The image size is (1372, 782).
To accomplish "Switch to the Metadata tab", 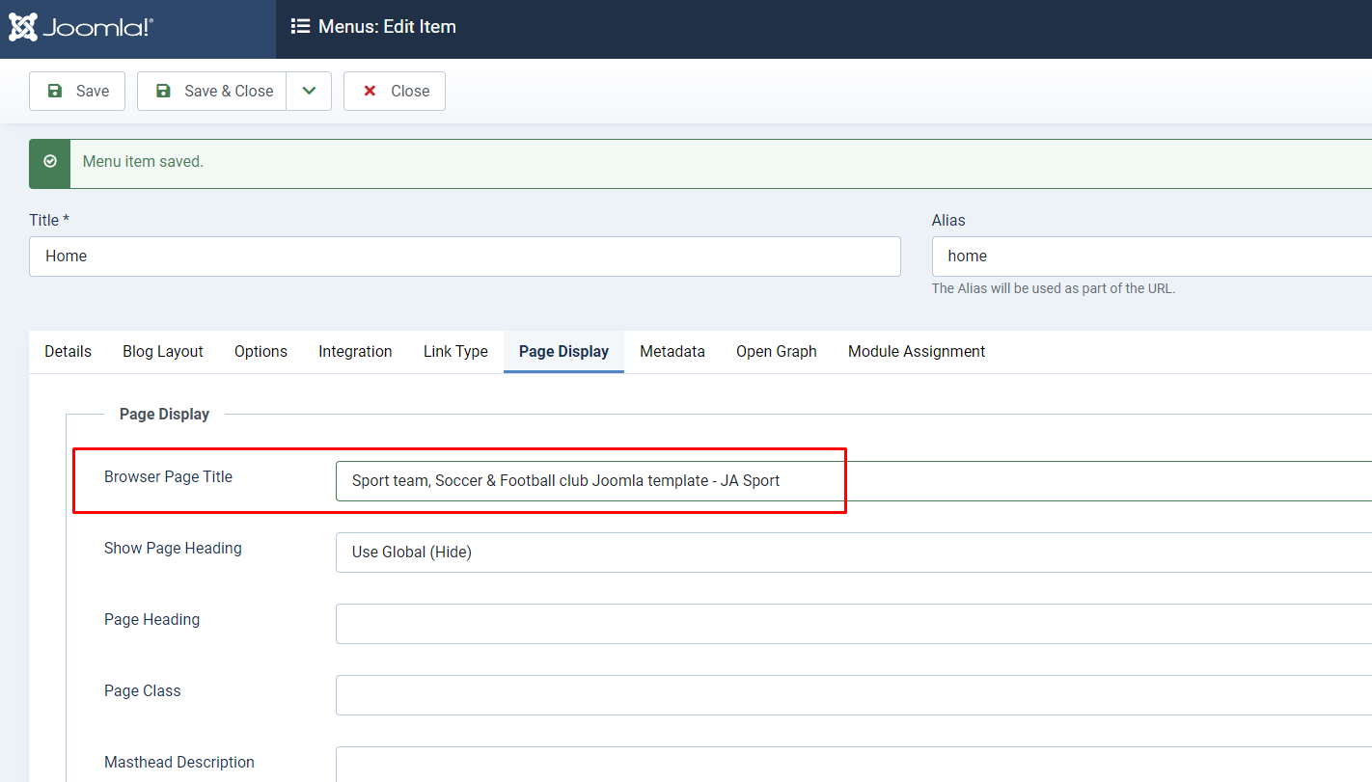I will click(672, 352).
